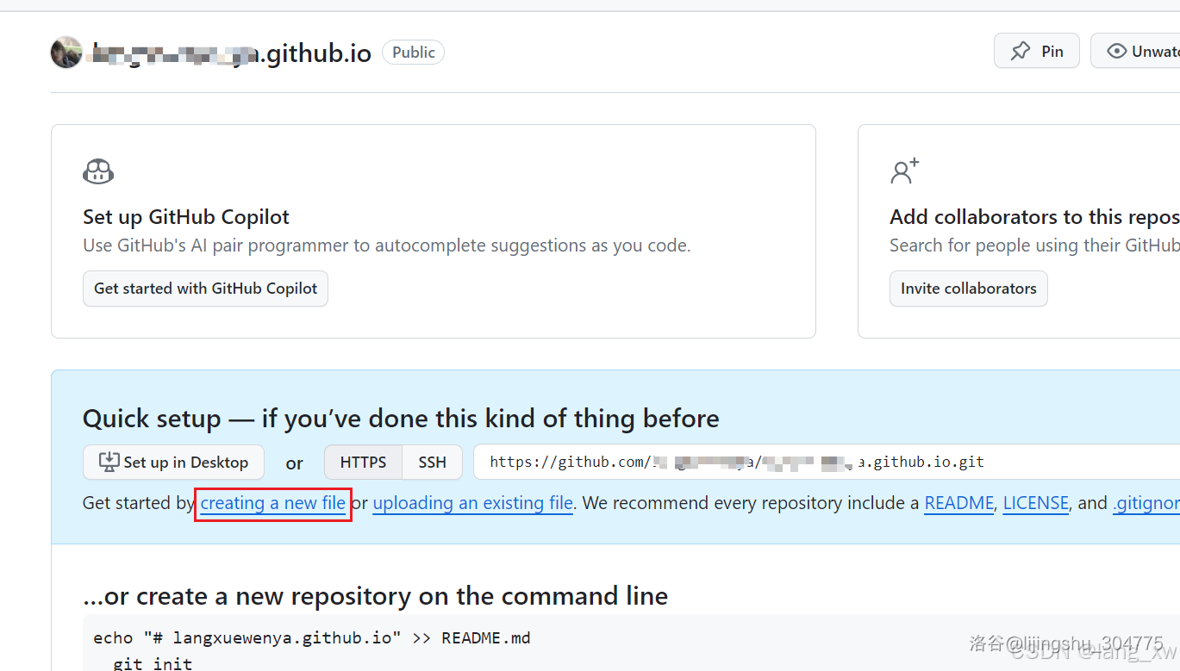The image size is (1180, 671).
Task: Click the Set up in Desktop button
Action: (173, 463)
